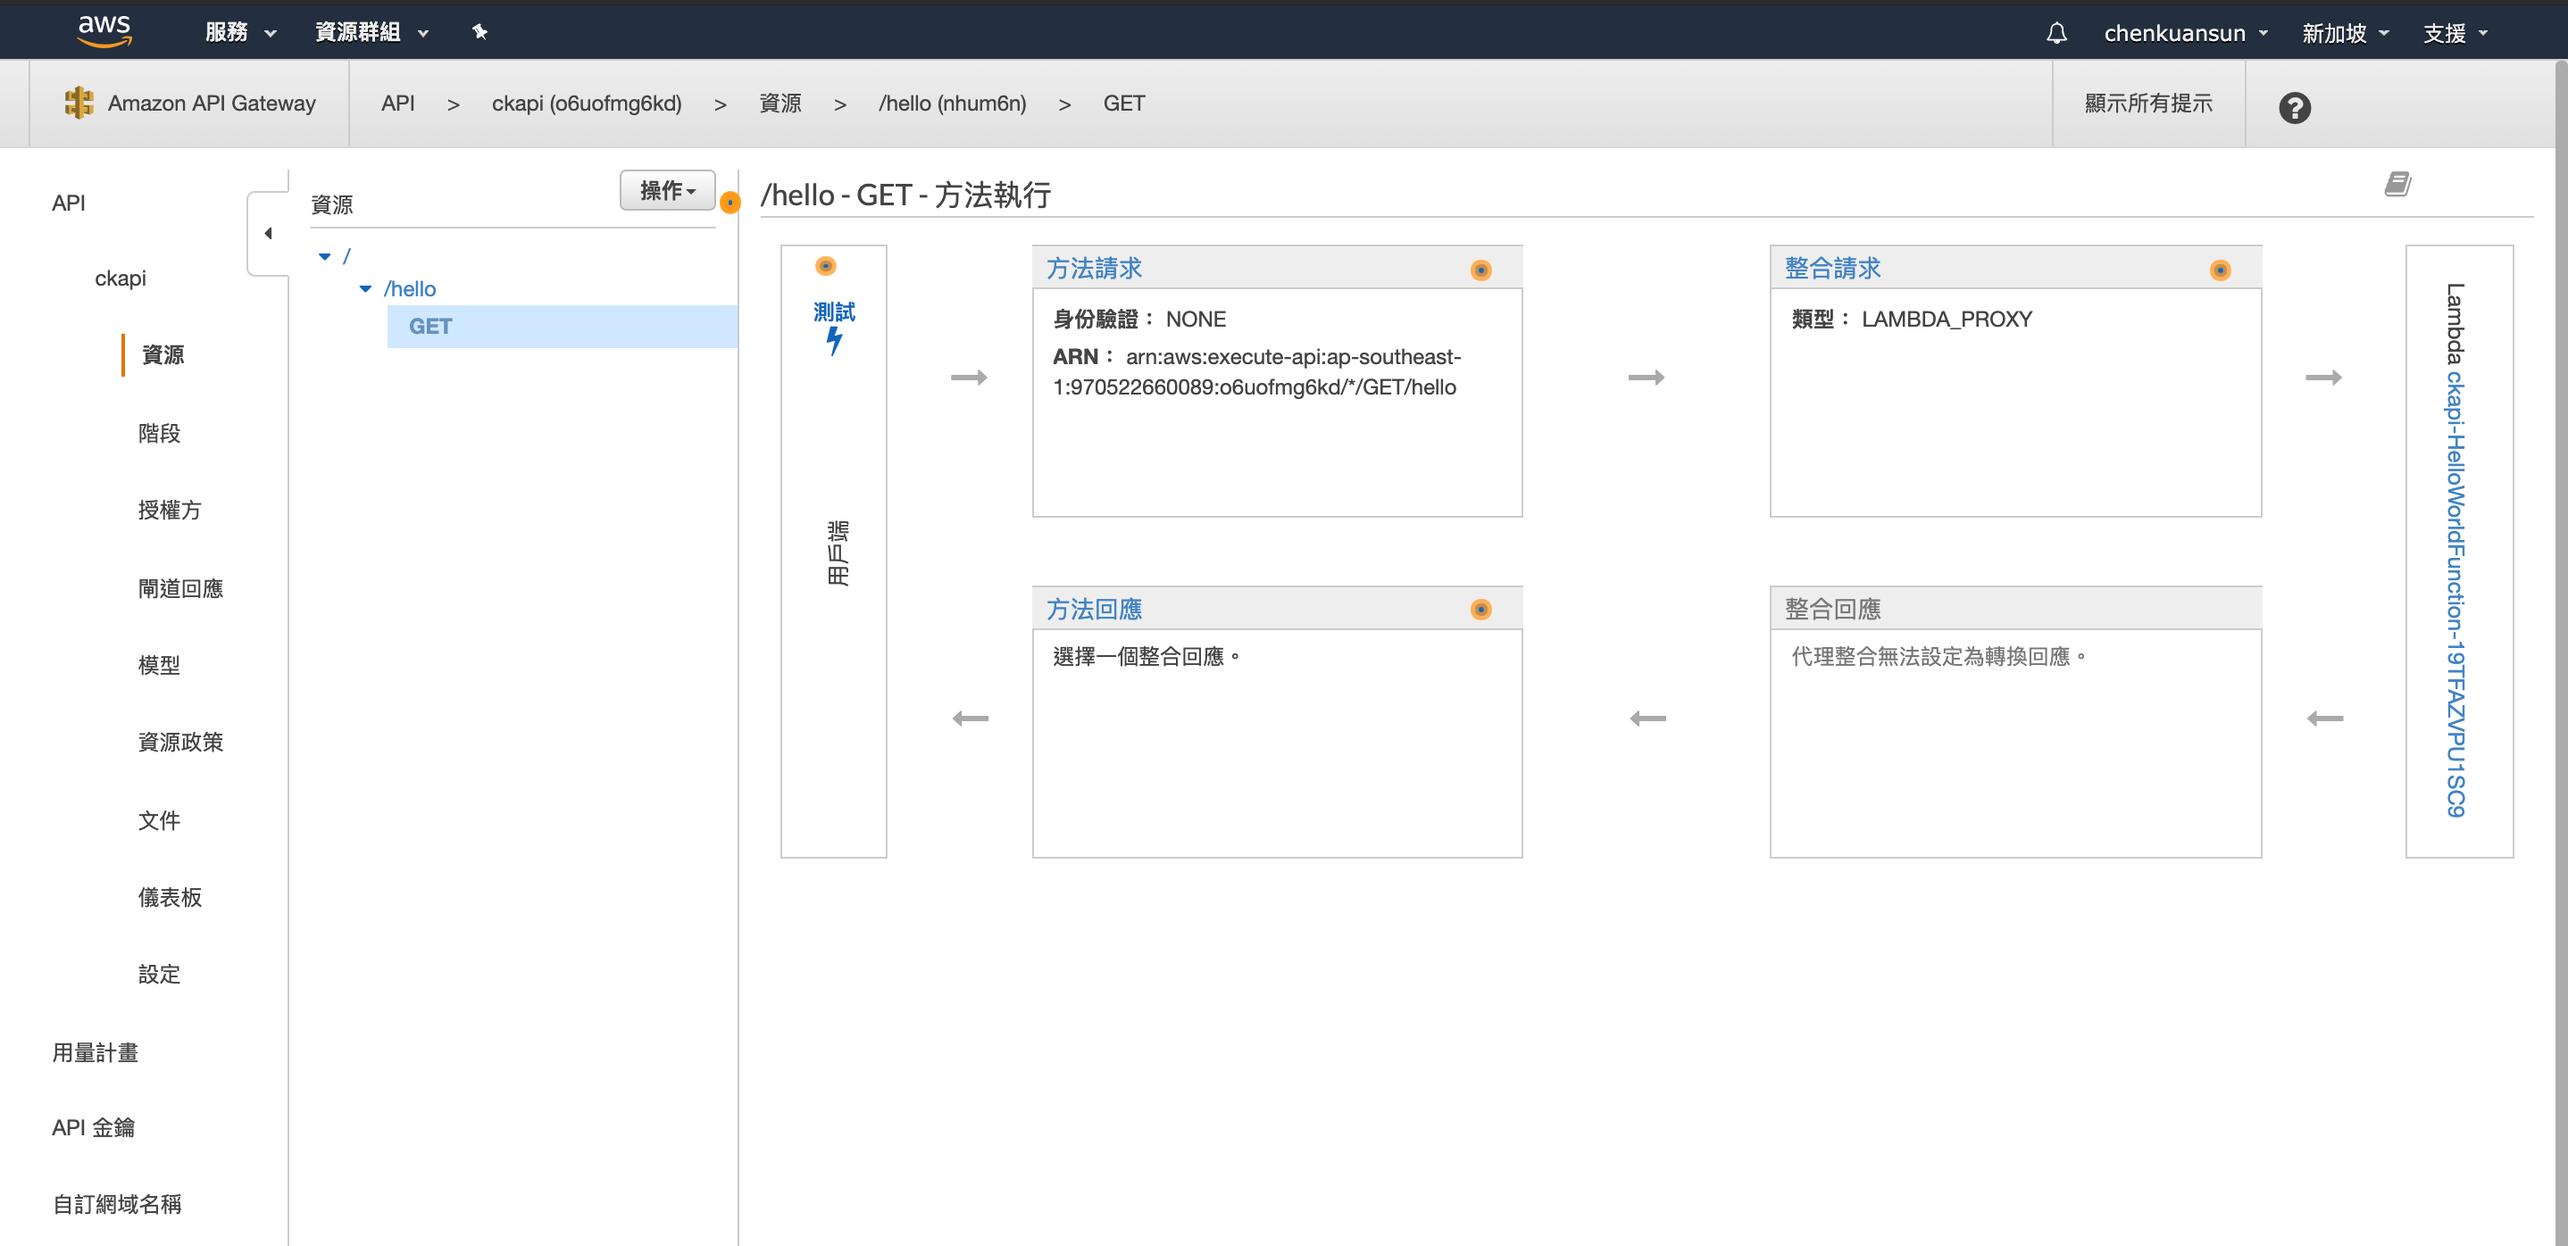Select the root / resource in tree
Screen dimensions: 2568x1246
346,256
